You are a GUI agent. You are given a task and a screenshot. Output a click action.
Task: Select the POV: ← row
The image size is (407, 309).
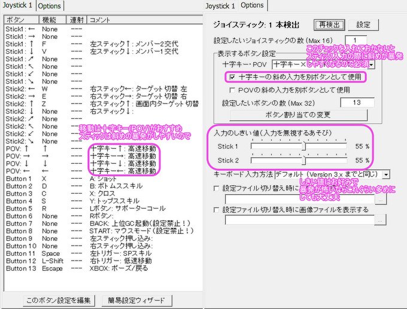[104, 172]
